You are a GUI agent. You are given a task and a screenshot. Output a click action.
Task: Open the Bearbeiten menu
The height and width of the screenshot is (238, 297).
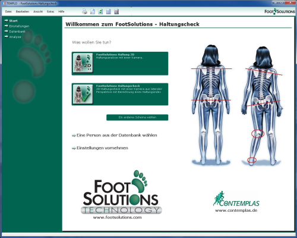click(23, 11)
